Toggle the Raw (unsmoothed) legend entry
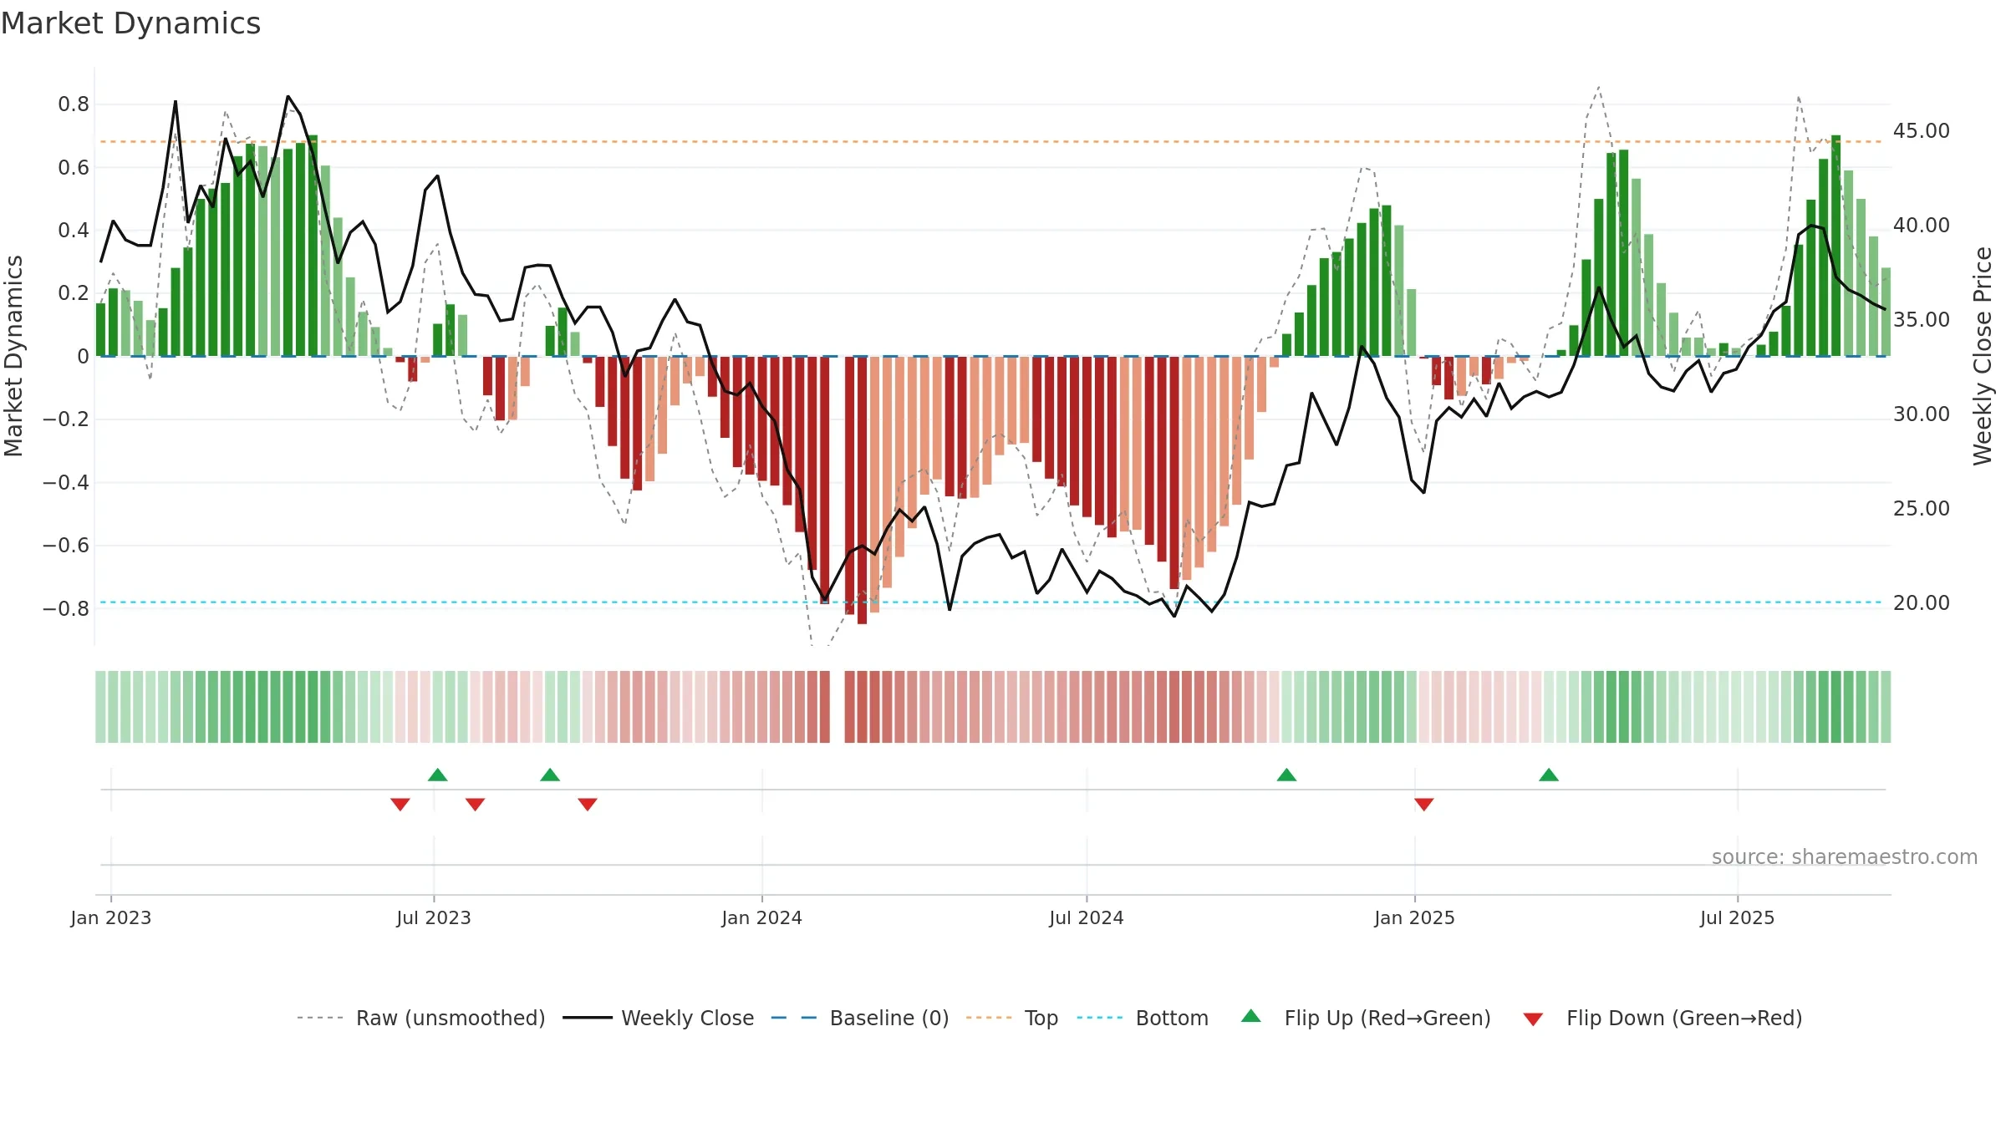 (421, 1018)
